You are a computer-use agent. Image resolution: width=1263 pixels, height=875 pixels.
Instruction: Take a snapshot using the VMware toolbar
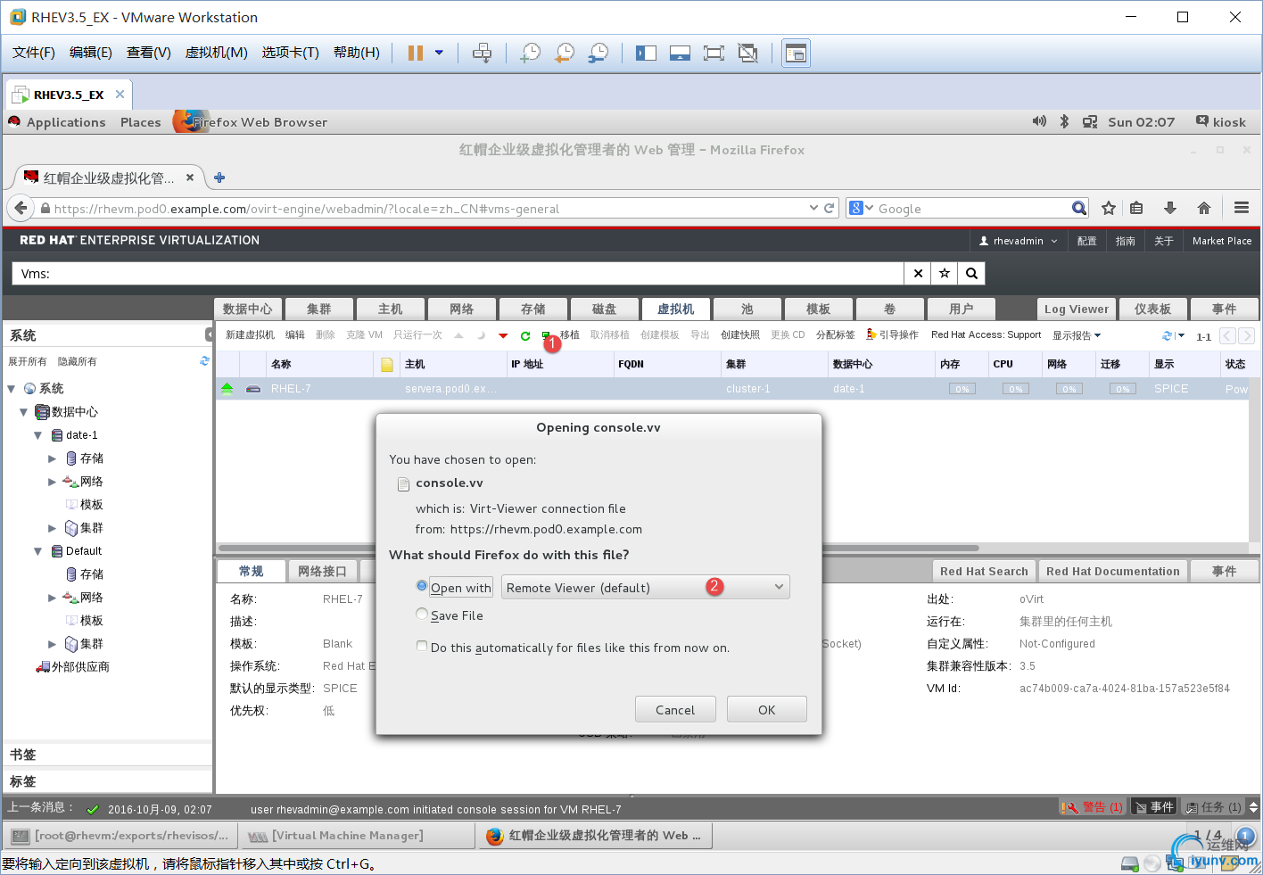(531, 53)
